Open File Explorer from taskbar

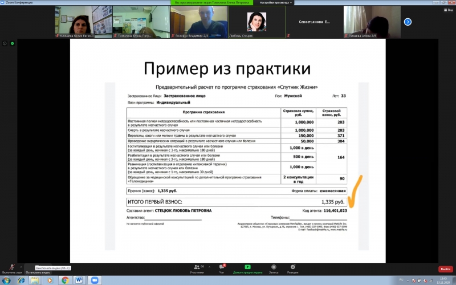(x=35, y=280)
